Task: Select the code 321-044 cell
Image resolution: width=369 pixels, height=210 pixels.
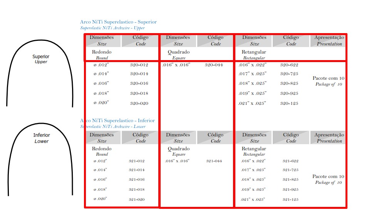Action: pyautogui.click(x=214, y=161)
